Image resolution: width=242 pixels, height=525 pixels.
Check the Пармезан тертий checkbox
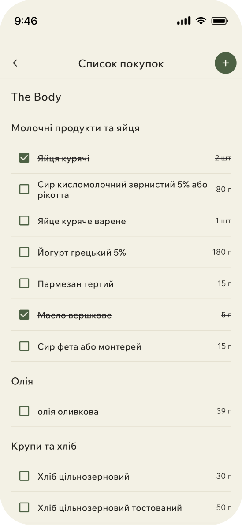pyautogui.click(x=24, y=283)
